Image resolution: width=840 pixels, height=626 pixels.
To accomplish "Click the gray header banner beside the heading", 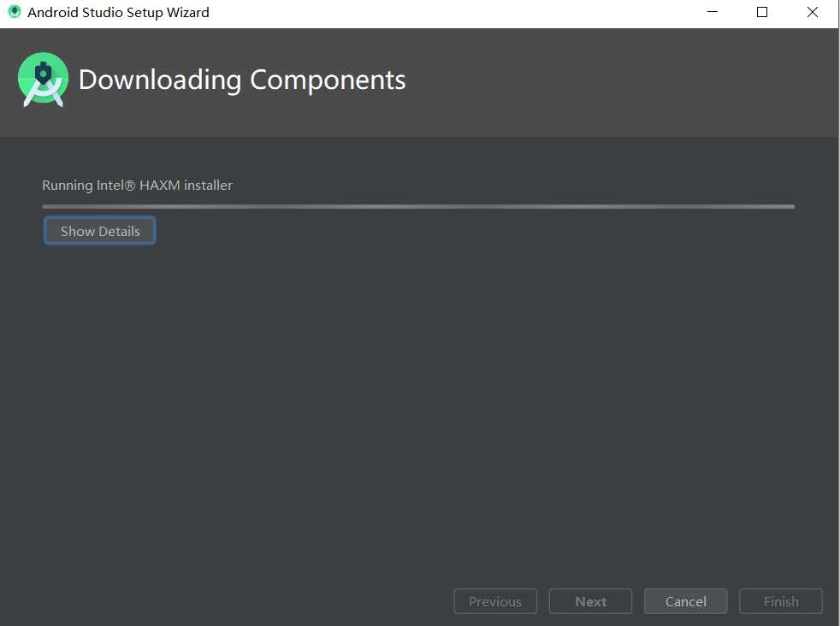I will [616, 81].
